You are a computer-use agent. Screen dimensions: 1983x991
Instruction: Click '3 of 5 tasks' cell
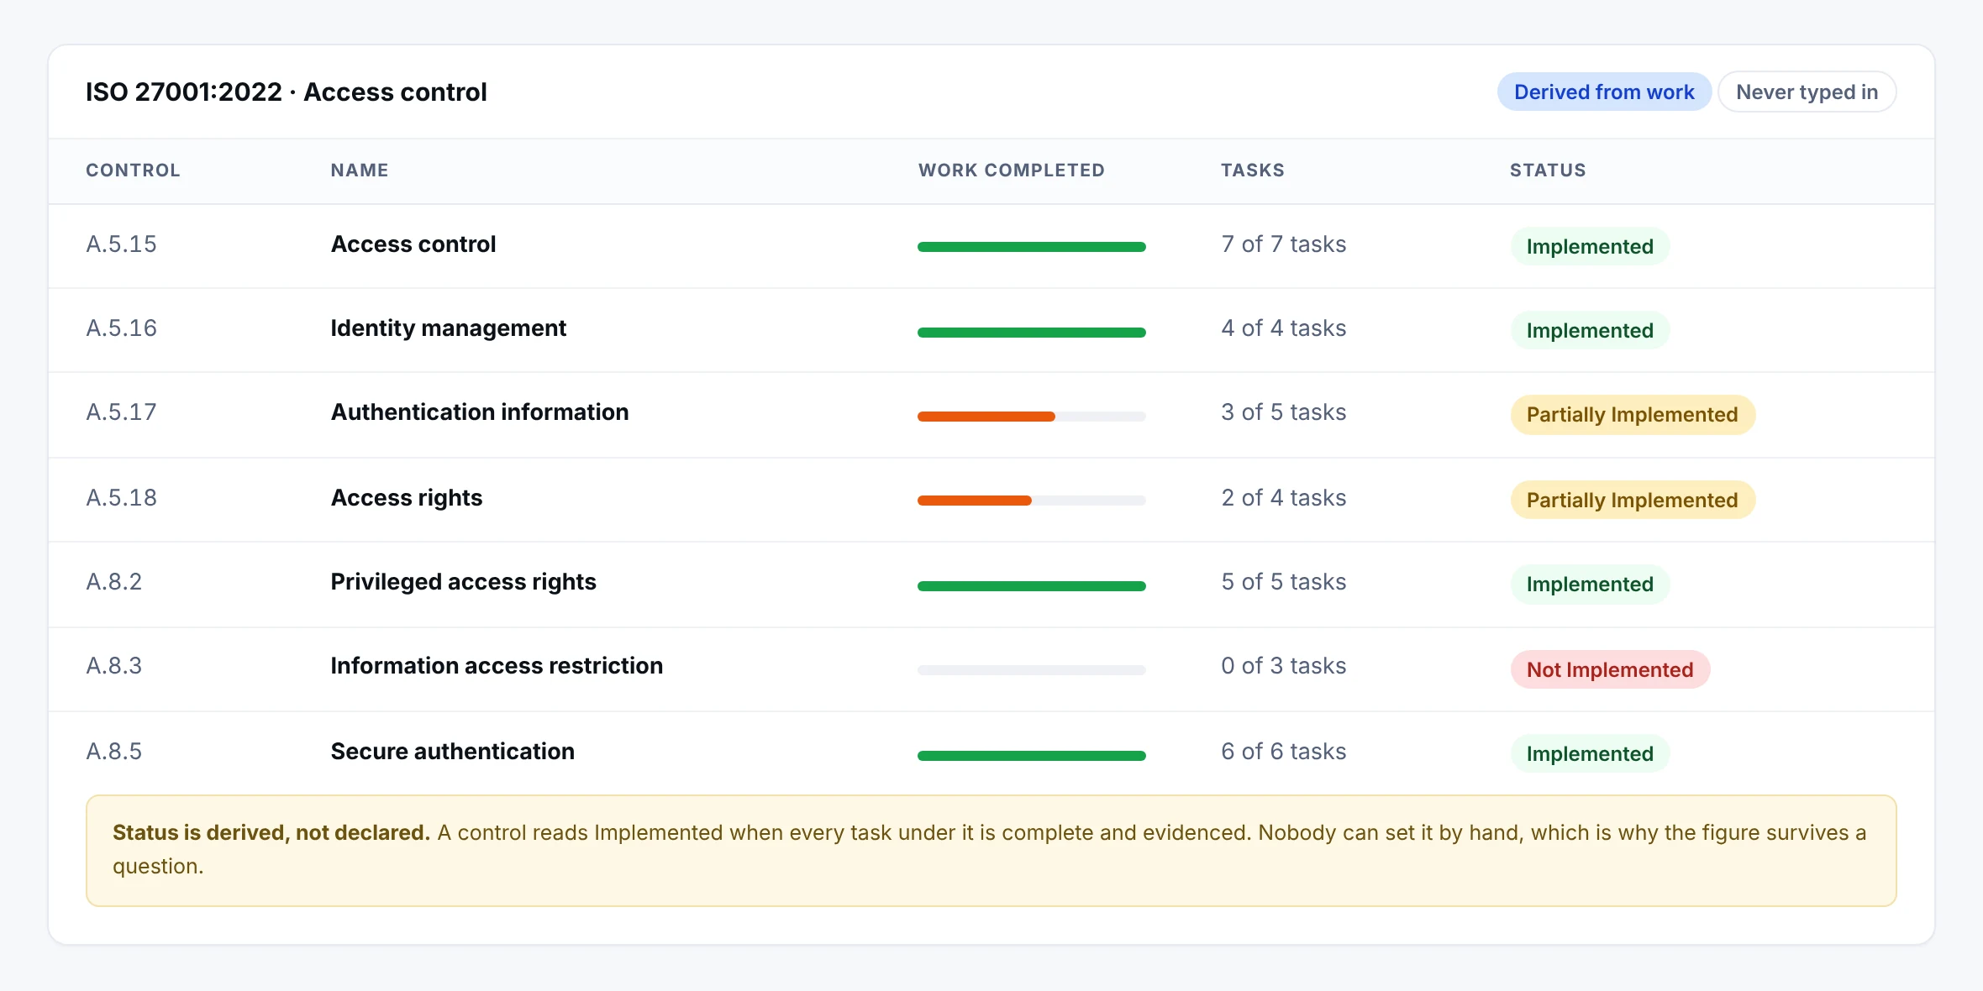[x=1283, y=412]
